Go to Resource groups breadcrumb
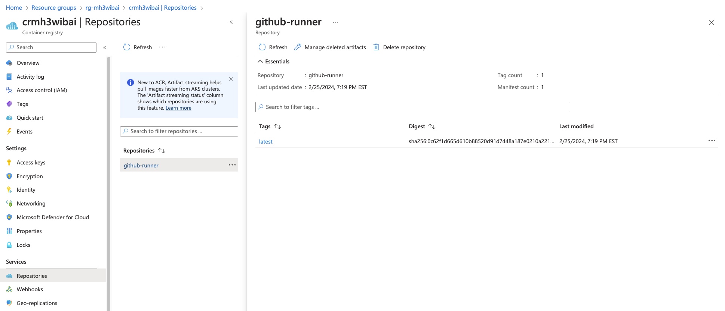This screenshot has width=725, height=311. pos(54,8)
